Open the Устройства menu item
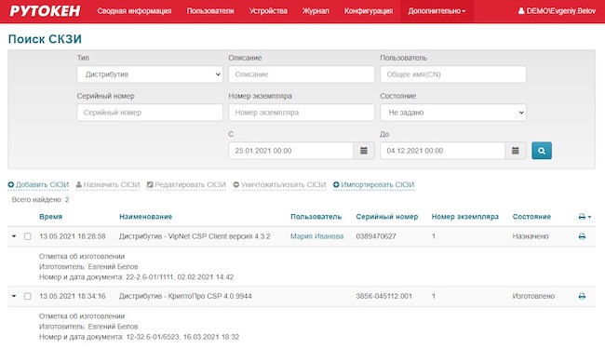The height and width of the screenshot is (362, 605). 268,11
